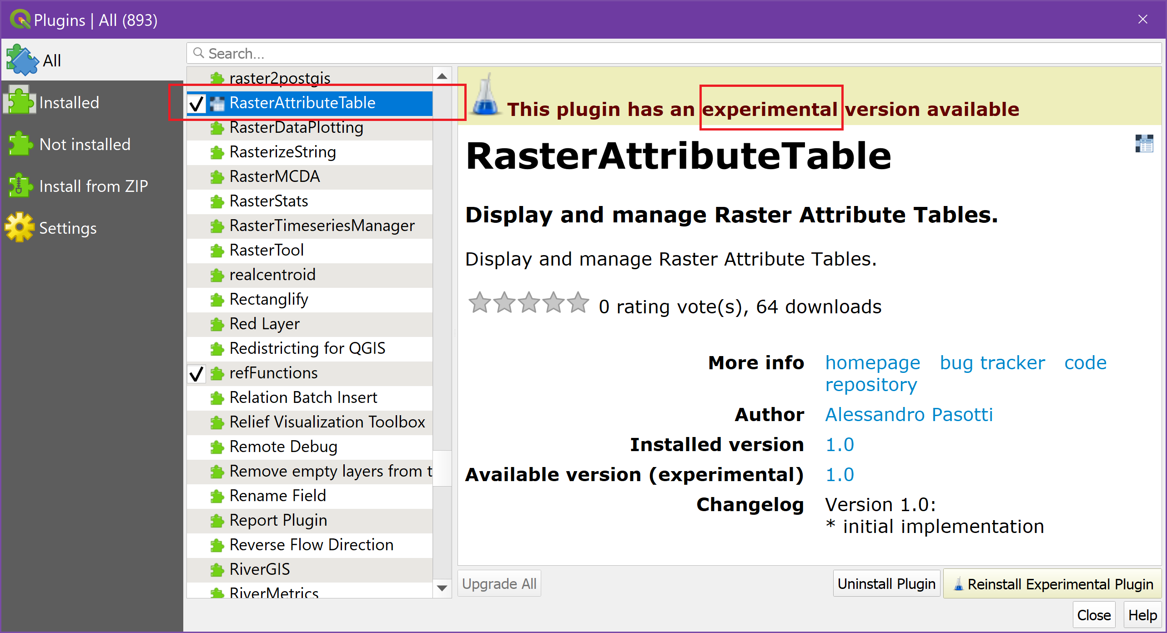Click into the plugin Search field

674,53
